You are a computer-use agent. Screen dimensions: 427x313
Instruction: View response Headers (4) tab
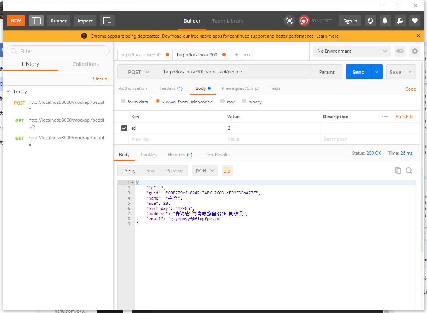pyautogui.click(x=180, y=154)
